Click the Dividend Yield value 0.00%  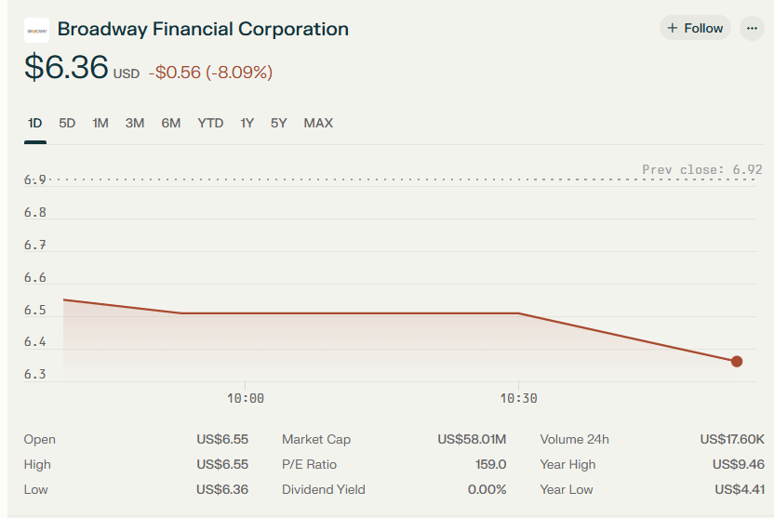[x=487, y=489]
